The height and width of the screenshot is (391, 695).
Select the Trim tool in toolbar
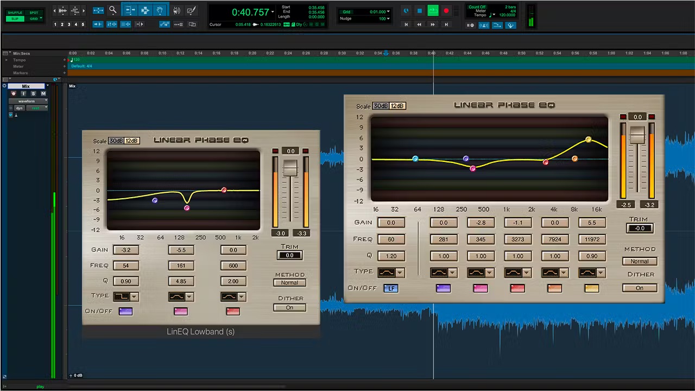pyautogui.click(x=130, y=10)
